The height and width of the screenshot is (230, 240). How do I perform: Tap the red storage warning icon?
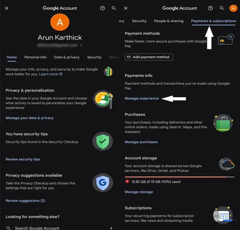coord(127,182)
